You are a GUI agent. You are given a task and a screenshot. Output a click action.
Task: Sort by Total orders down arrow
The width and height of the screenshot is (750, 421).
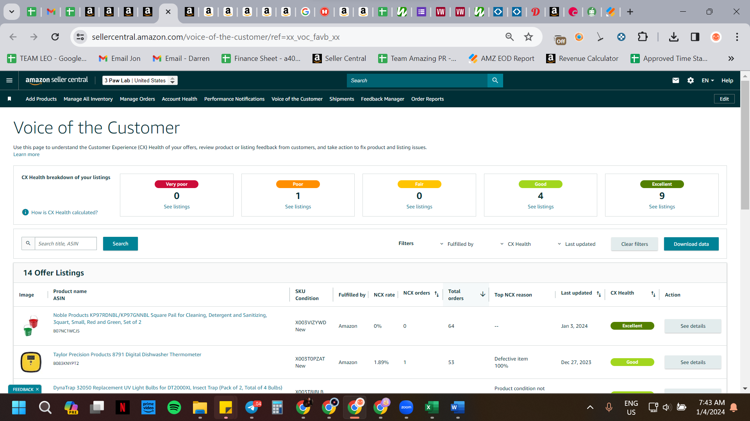click(x=483, y=294)
